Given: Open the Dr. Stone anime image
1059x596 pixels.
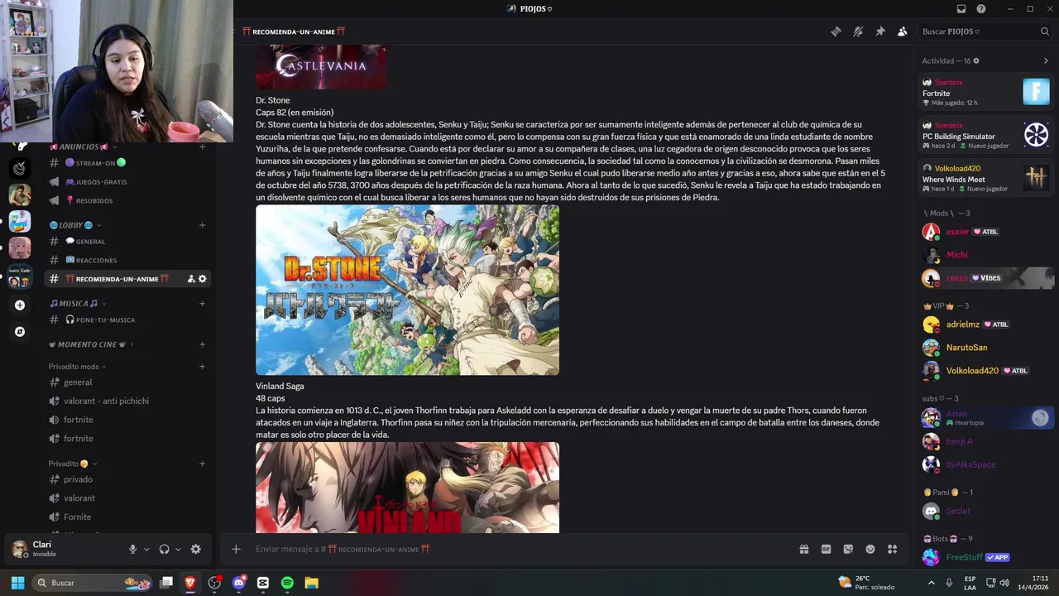Looking at the screenshot, I should [407, 290].
